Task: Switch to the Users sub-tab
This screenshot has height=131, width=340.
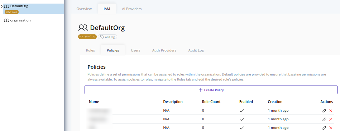Action: [135, 50]
